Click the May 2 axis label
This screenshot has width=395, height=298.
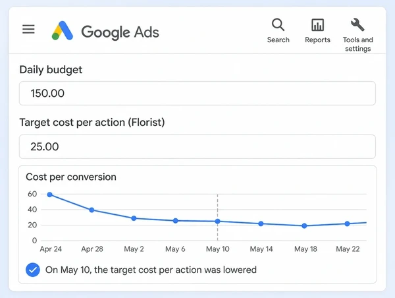134,249
